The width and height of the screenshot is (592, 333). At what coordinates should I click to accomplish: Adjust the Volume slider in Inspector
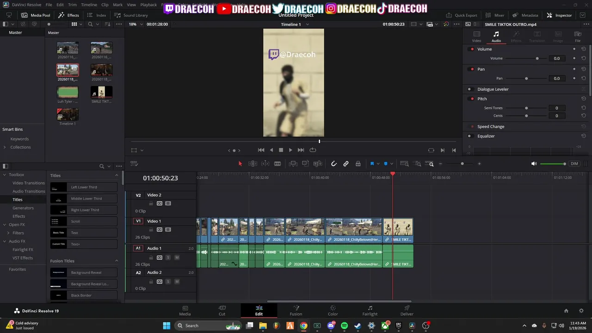(525, 58)
